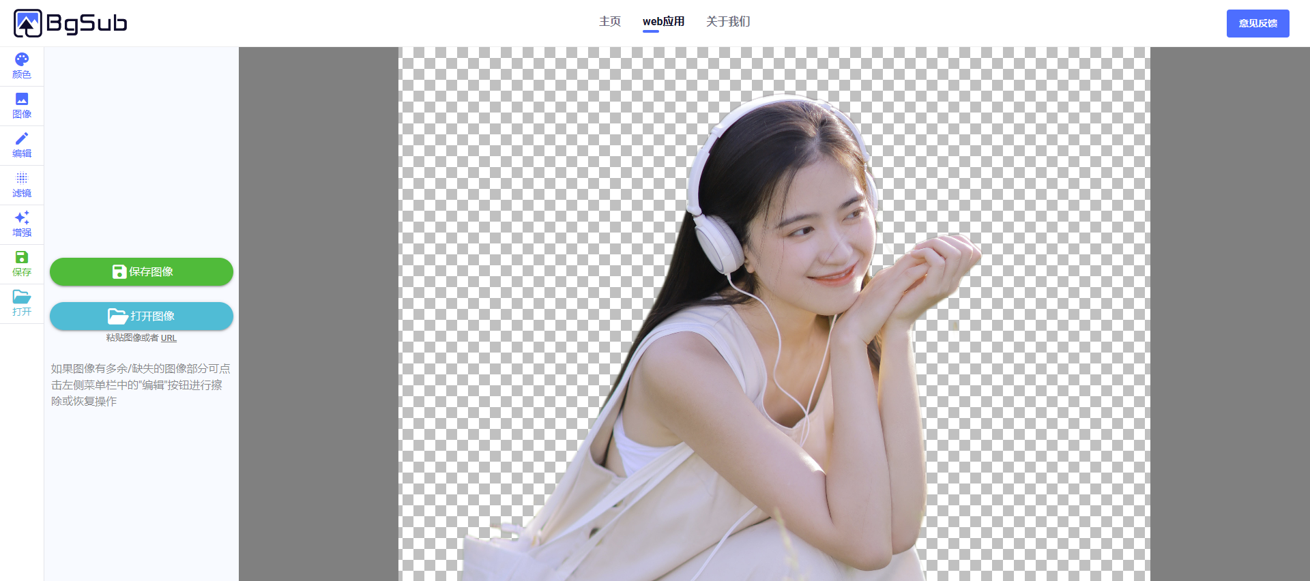Image resolution: width=1310 pixels, height=581 pixels.
Task: Open the 增强 enhance sparkle tool
Action: (x=22, y=225)
